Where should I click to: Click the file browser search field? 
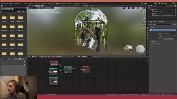(x=9, y=11)
